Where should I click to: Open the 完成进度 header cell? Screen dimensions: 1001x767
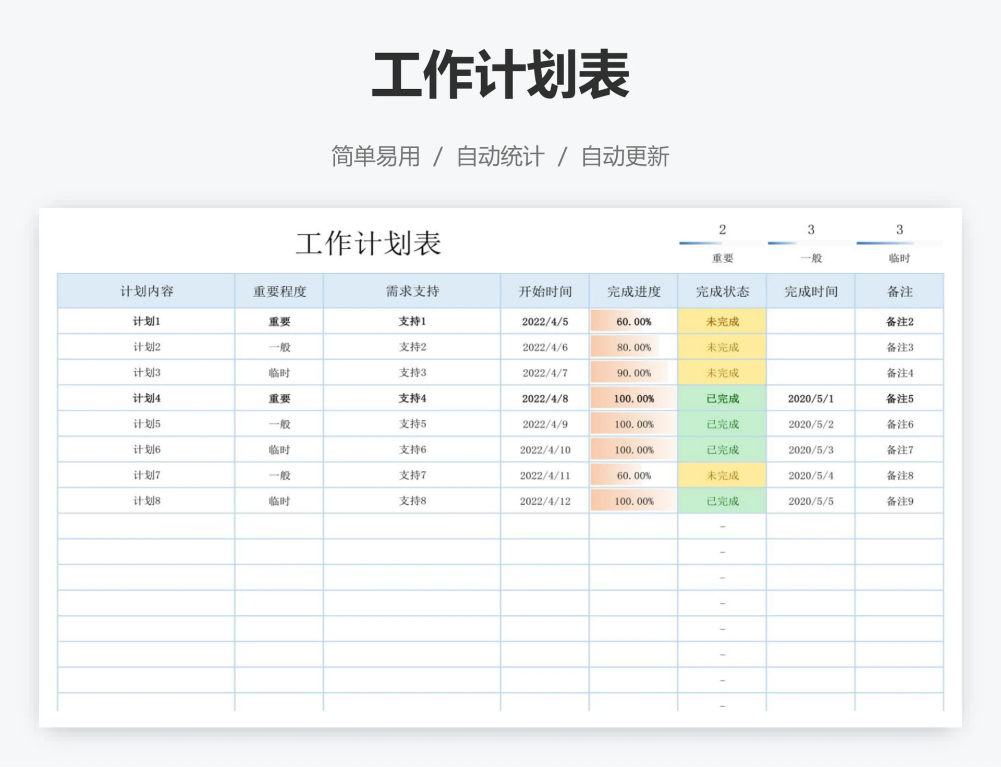[x=632, y=291]
